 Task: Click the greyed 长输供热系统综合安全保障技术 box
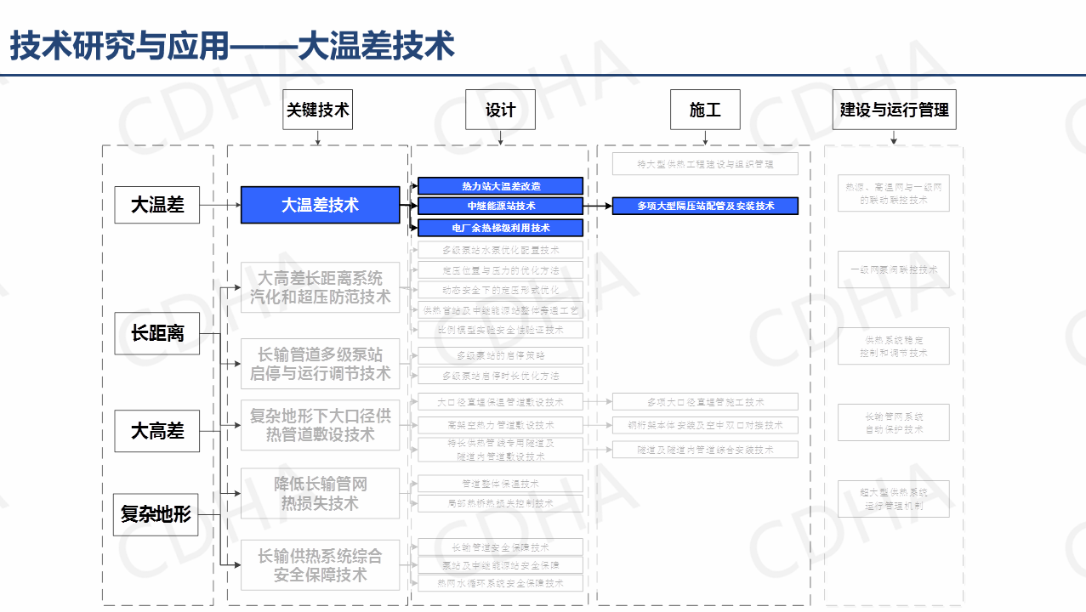tap(320, 565)
